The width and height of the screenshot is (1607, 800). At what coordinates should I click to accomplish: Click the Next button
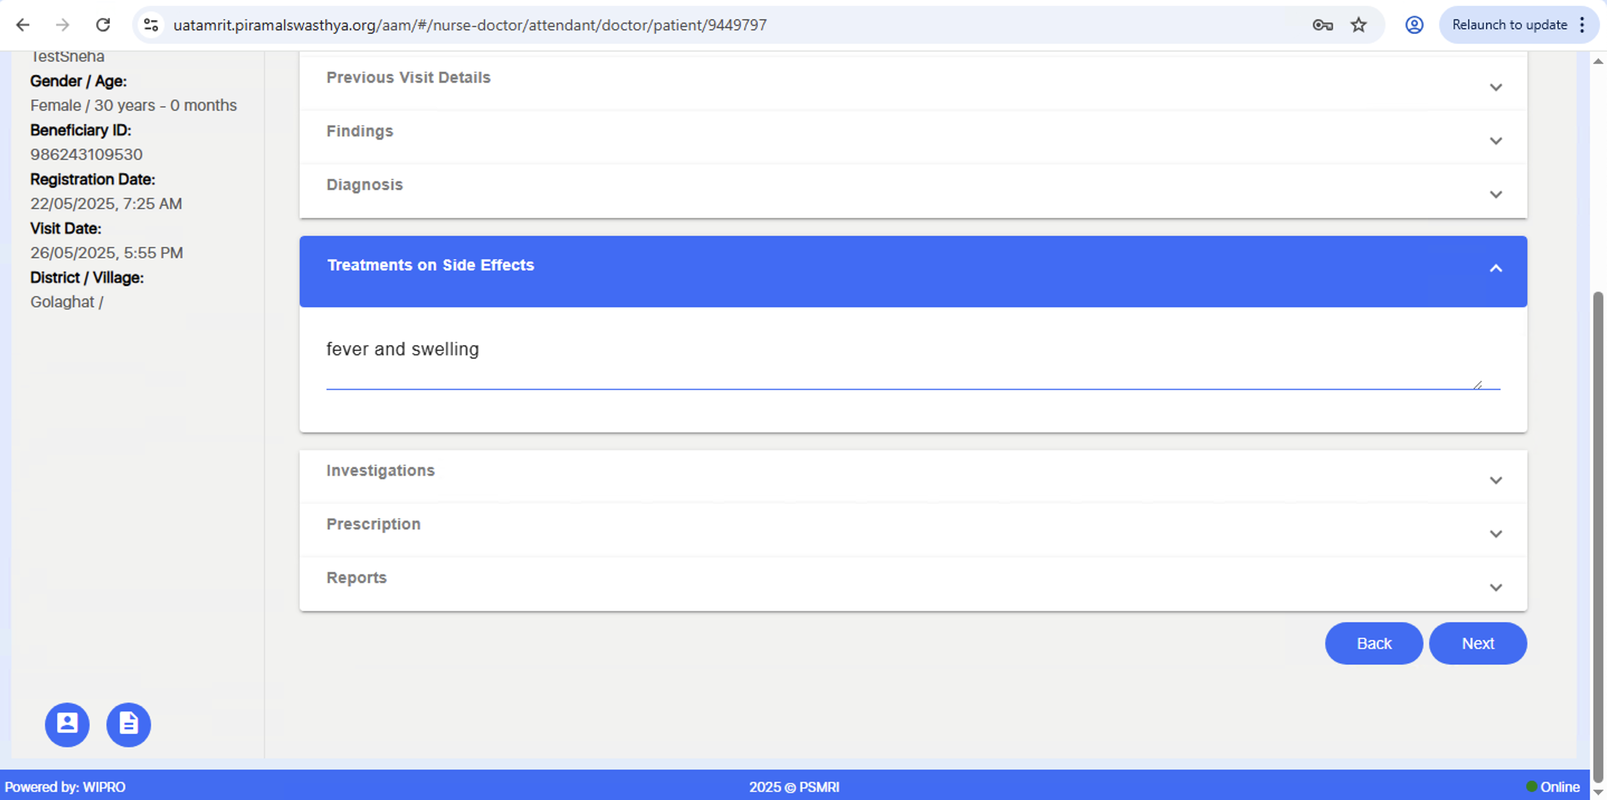[x=1478, y=643]
